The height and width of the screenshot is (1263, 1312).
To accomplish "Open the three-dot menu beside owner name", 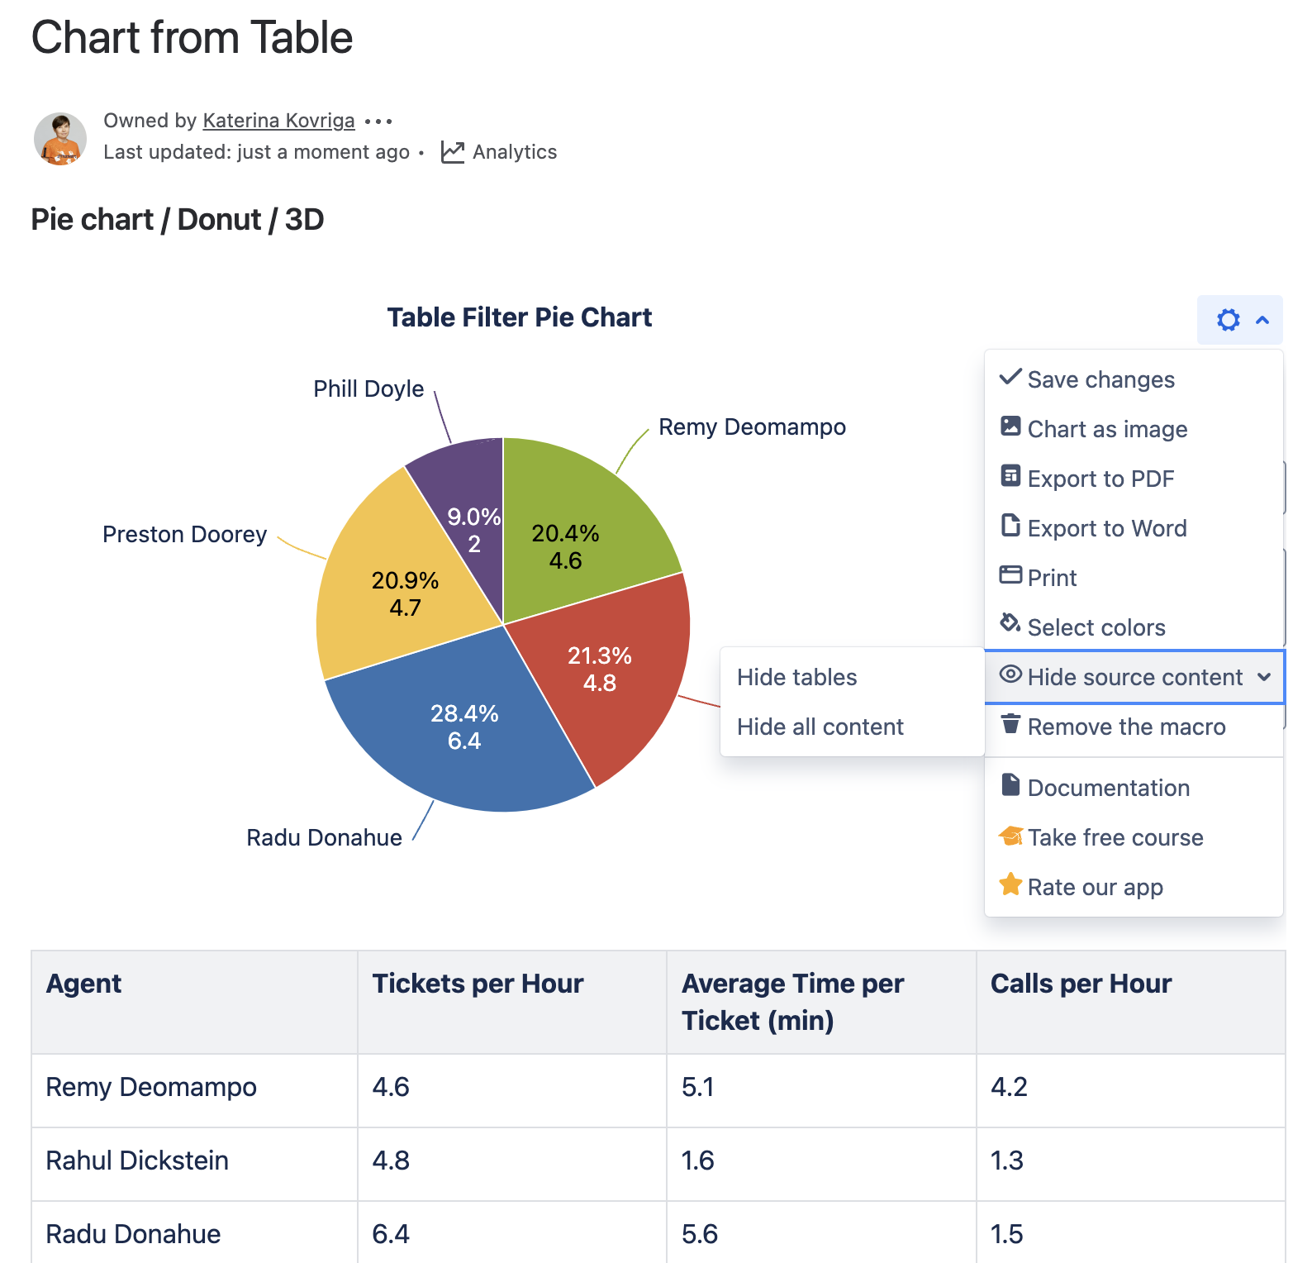I will (x=378, y=122).
